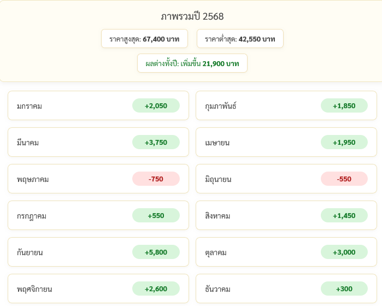Select the ราคาต่ำสุด 42,550 บาท chip
Image resolution: width=382 pixels, height=306 pixels.
[x=240, y=39]
